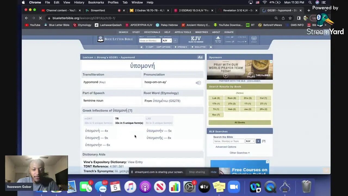Click the Share page icon in the address bar
This screenshot has width=348, height=196.
283,18
